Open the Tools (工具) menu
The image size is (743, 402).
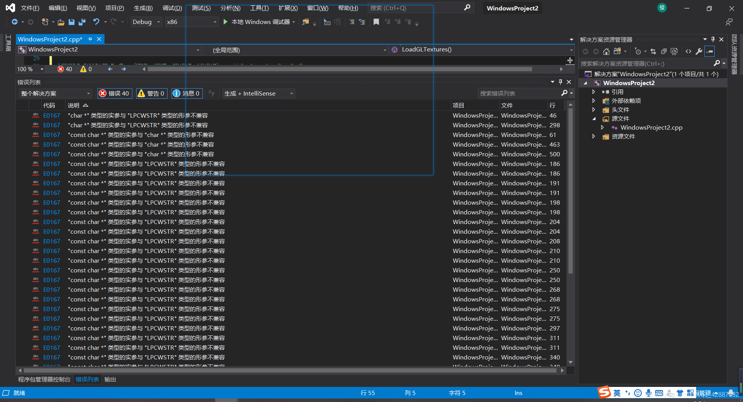[259, 8]
